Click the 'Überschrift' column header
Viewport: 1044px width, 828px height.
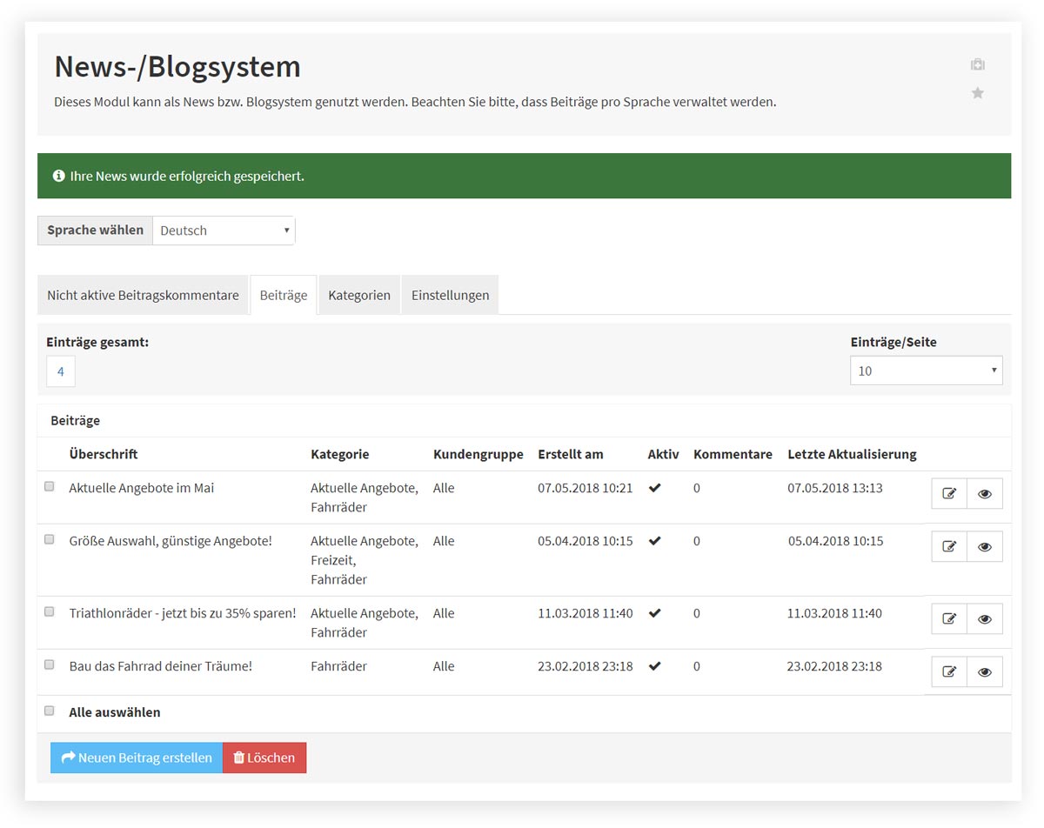pos(104,454)
